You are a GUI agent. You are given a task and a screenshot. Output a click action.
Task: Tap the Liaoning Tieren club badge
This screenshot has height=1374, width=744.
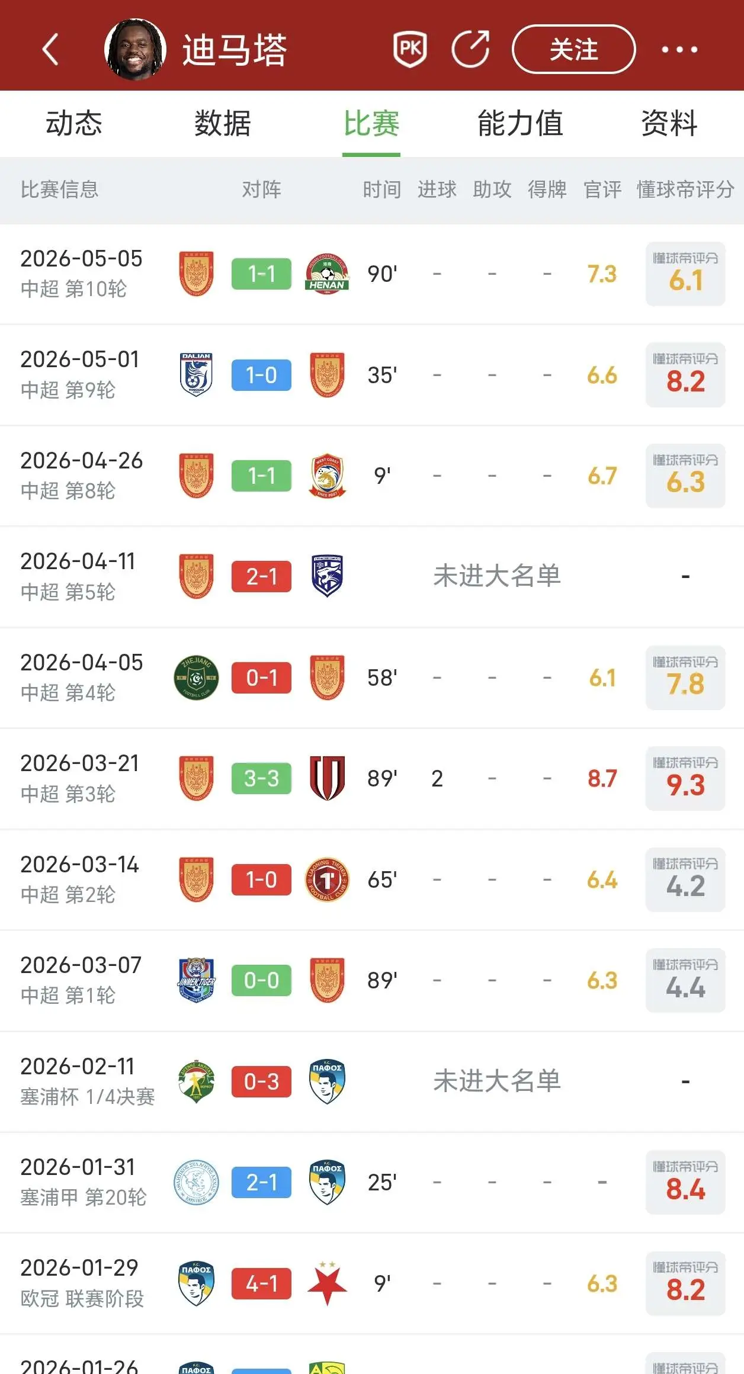[327, 879]
